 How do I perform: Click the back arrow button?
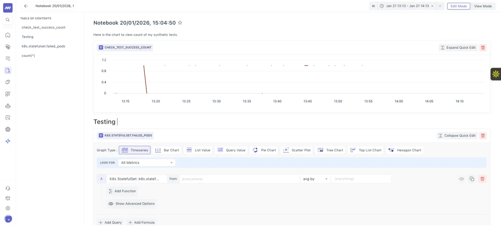pyautogui.click(x=26, y=6)
